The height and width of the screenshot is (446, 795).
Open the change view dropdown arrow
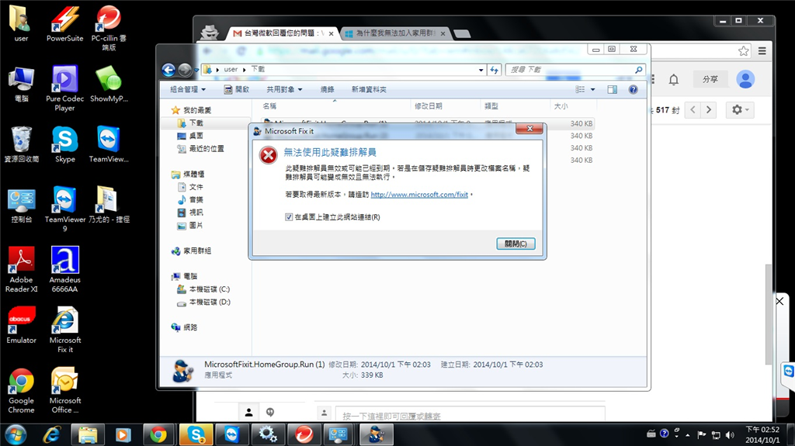pos(592,89)
